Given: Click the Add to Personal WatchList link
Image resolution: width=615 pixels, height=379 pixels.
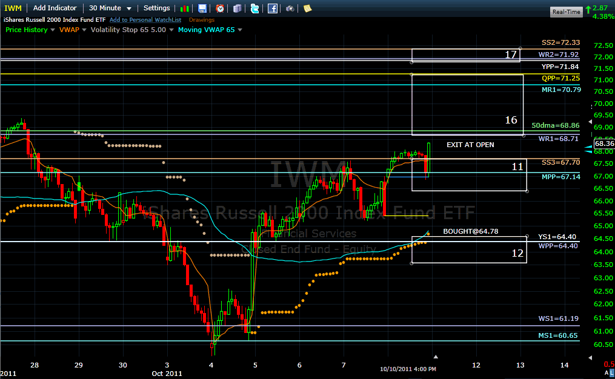Looking at the screenshot, I should [x=145, y=19].
